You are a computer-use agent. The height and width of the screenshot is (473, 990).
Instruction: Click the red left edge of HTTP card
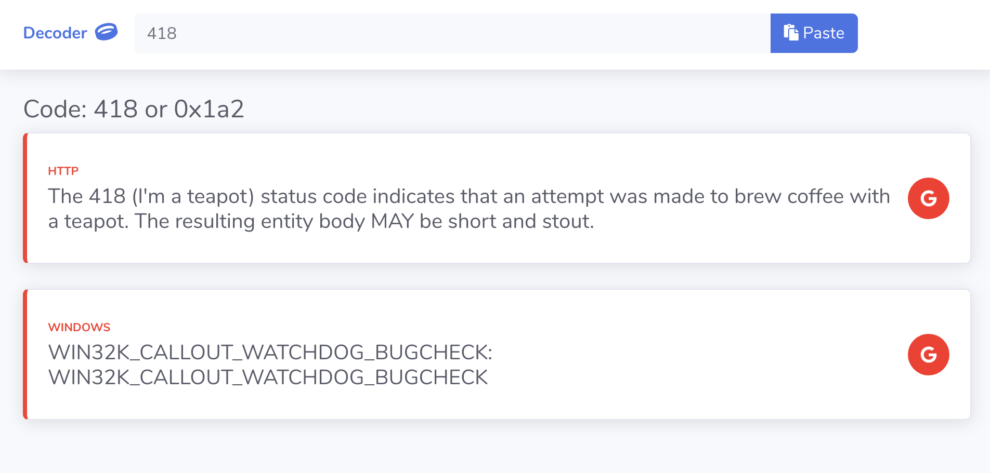click(x=25, y=198)
